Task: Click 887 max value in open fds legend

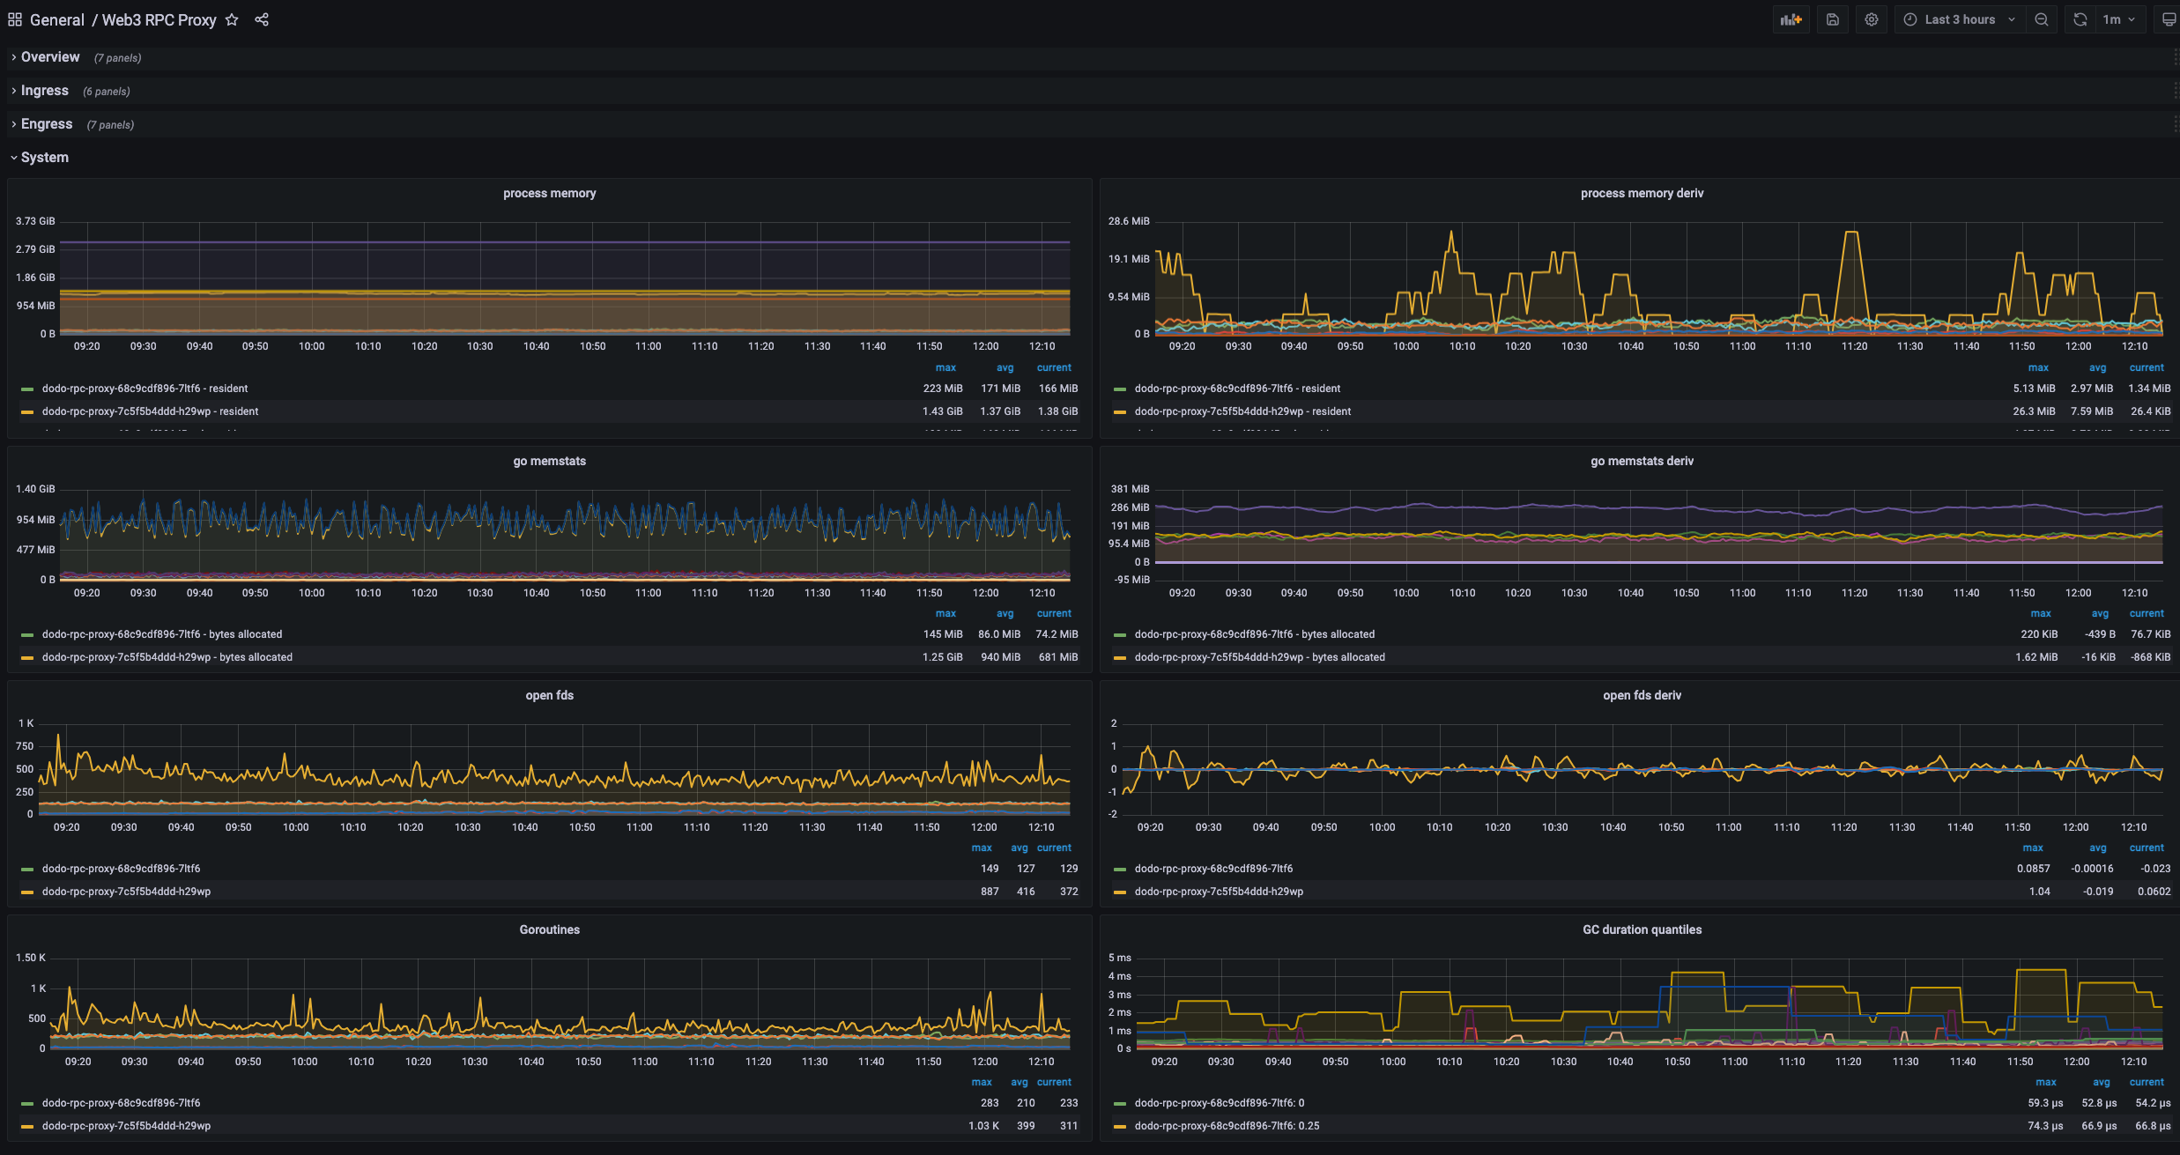Action: (990, 892)
